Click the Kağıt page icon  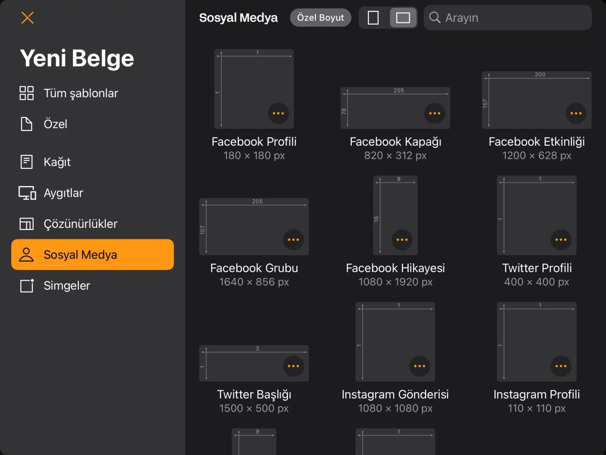pyautogui.click(x=27, y=162)
